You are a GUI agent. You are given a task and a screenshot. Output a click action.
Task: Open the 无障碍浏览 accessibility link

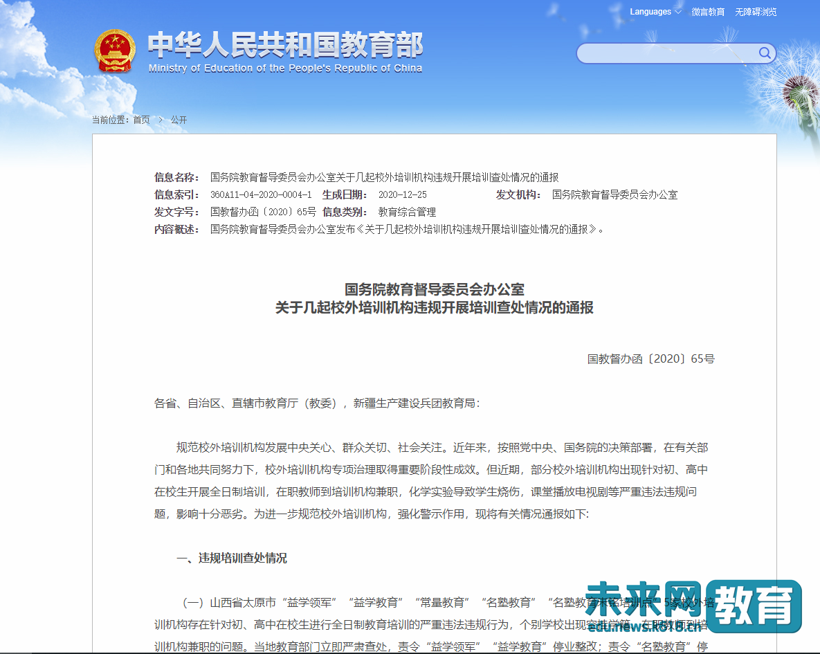756,12
